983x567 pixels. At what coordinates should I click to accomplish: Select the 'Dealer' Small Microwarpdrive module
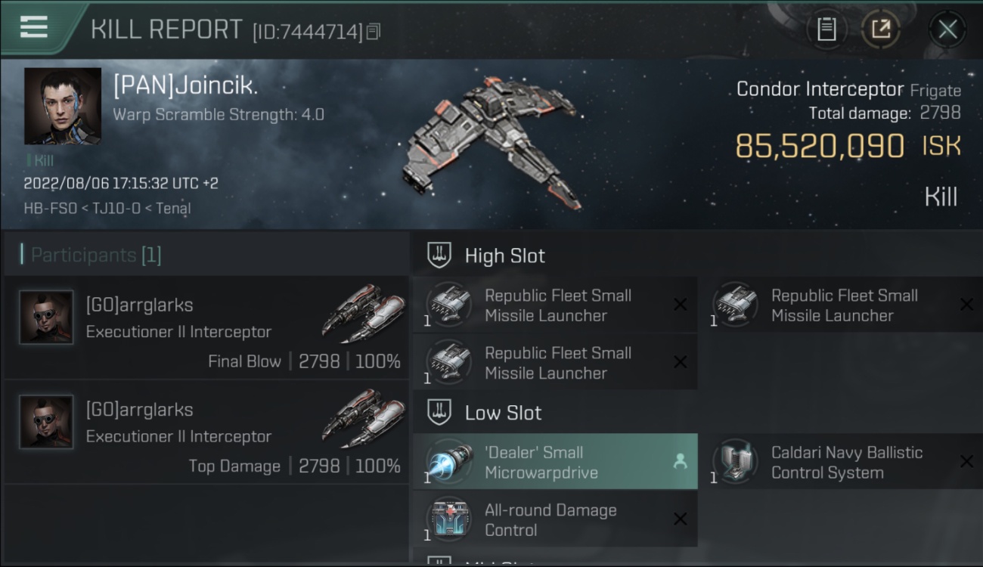pyautogui.click(x=555, y=462)
